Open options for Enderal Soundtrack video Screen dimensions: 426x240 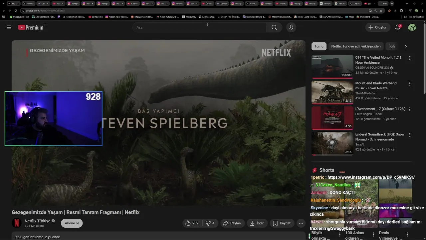click(410, 135)
